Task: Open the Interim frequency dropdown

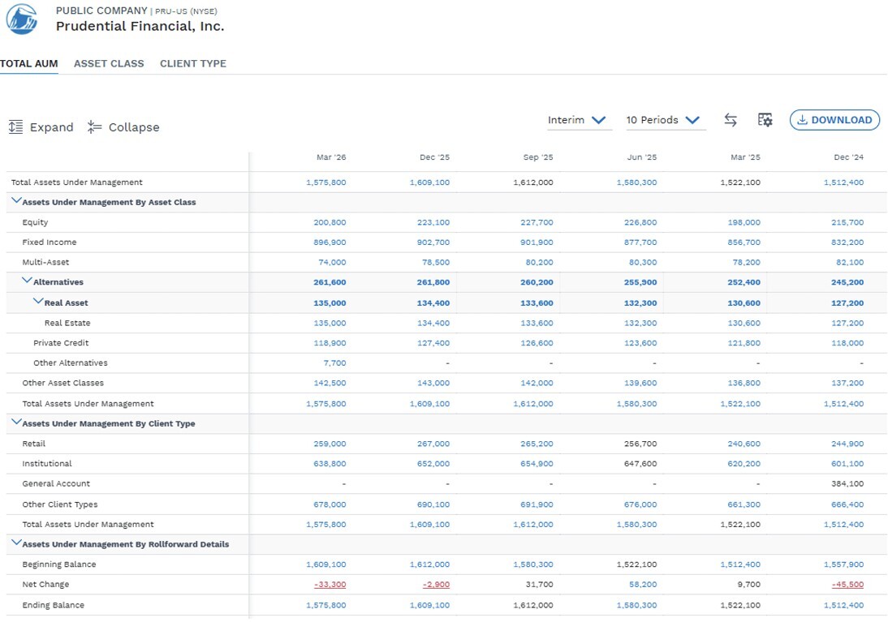Action: (579, 120)
